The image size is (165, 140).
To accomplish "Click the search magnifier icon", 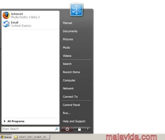I will click(x=57, y=129).
